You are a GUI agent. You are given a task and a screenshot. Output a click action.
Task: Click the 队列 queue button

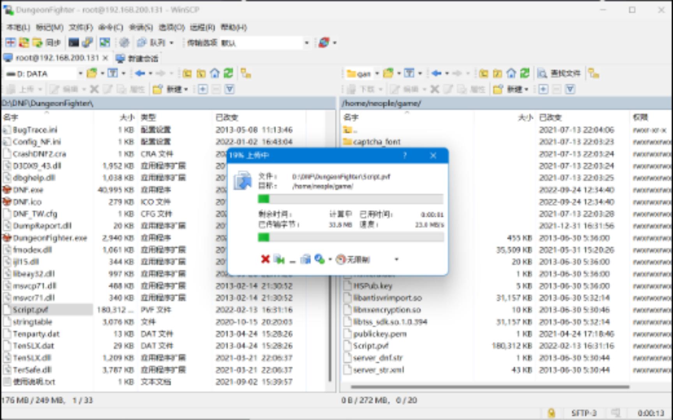151,42
